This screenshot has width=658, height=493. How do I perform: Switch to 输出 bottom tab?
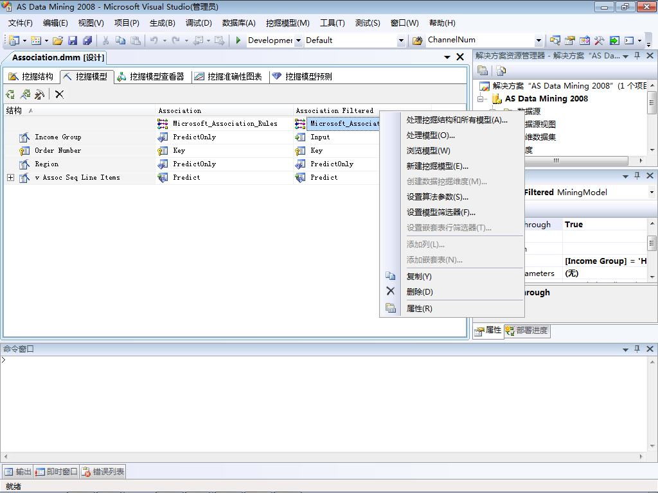pyautogui.click(x=17, y=472)
